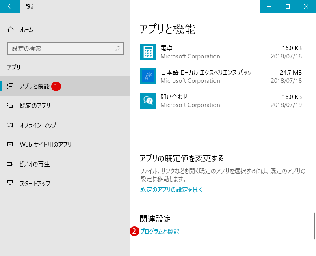Close the 設定 window

[306, 6]
